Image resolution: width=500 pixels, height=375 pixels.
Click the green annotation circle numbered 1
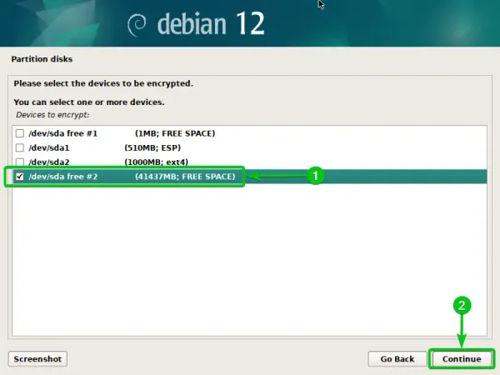click(x=313, y=176)
